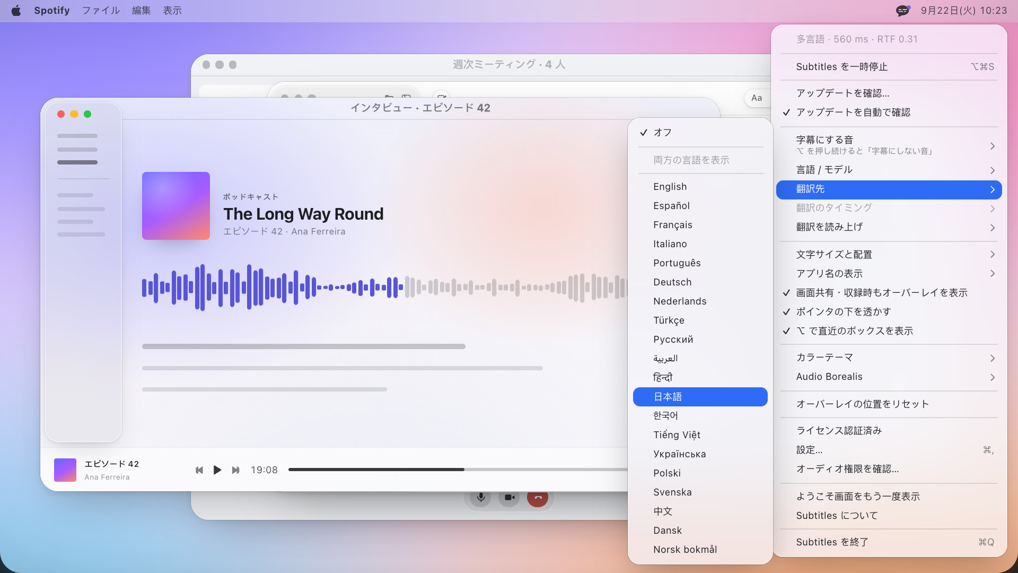
Task: End call with red hang-up button
Action: click(x=537, y=498)
